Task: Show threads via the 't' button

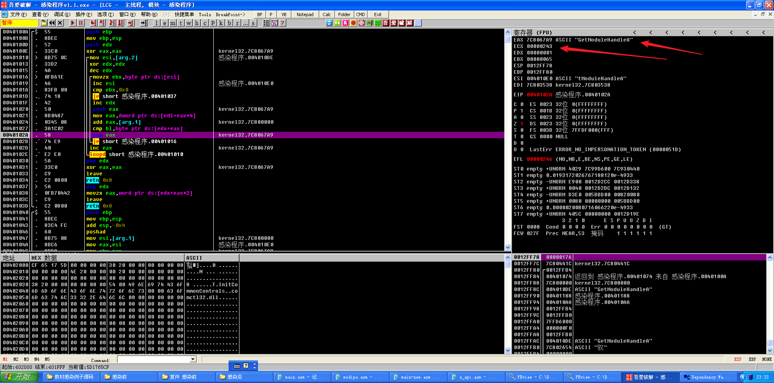Action: coord(181,23)
